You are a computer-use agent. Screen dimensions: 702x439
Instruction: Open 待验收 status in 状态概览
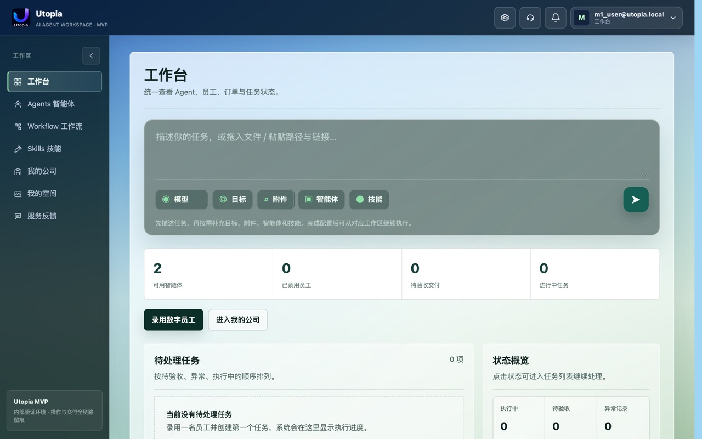pyautogui.click(x=571, y=418)
